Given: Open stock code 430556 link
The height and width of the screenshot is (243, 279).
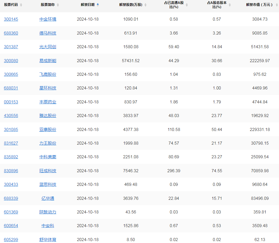Looking at the screenshot, I should coord(11,116).
